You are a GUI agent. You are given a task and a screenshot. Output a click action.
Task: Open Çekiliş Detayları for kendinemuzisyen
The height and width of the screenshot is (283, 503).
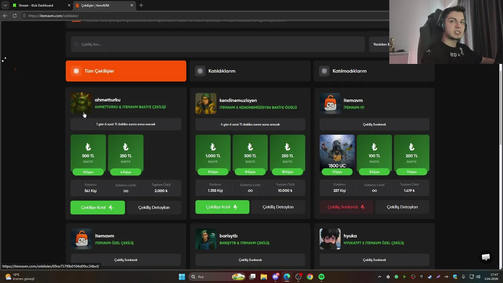tap(278, 207)
